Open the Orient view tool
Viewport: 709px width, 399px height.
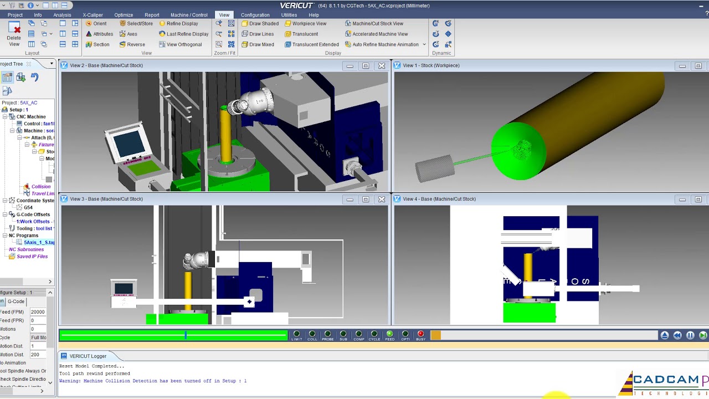coord(96,24)
